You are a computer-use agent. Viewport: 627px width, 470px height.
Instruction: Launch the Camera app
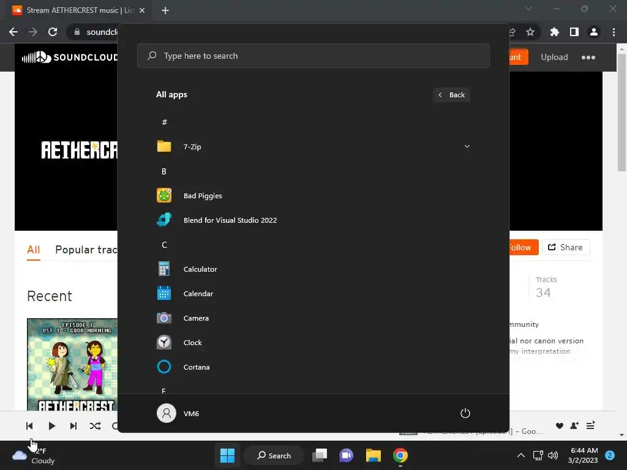pyautogui.click(x=313, y=318)
